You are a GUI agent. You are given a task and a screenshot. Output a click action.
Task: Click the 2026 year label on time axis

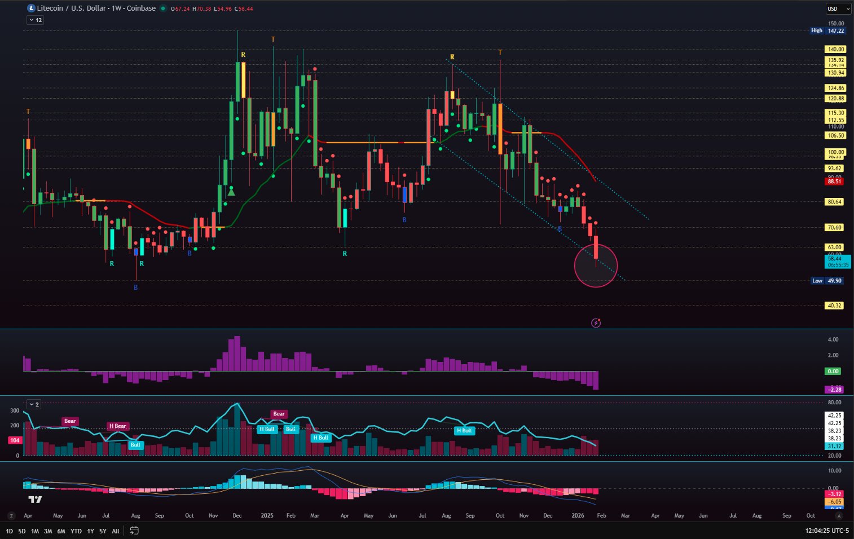[x=578, y=515]
